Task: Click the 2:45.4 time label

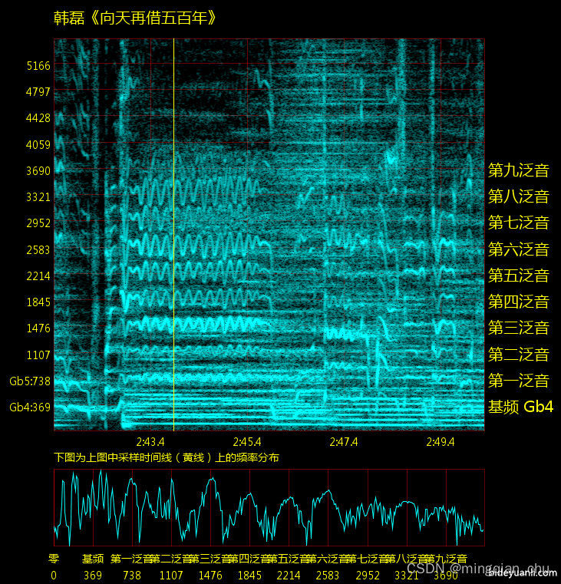Action: (x=247, y=442)
